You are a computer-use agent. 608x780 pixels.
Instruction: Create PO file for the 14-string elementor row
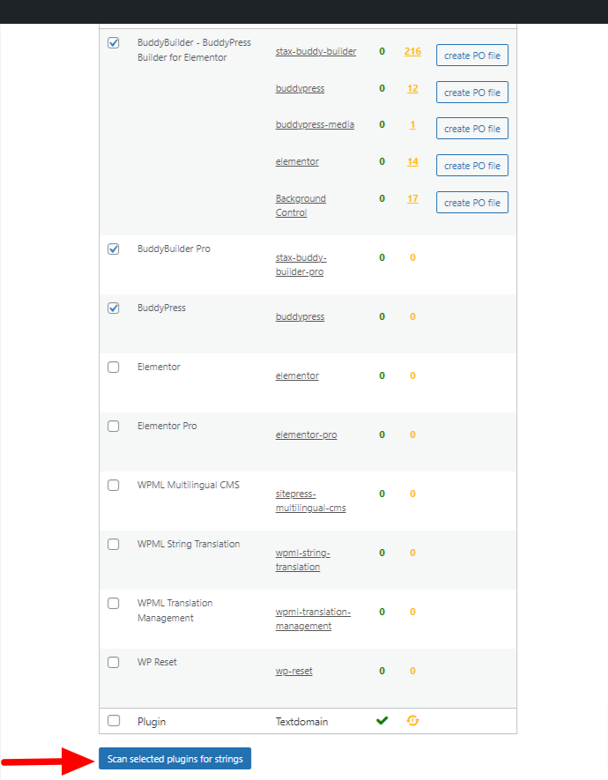472,166
